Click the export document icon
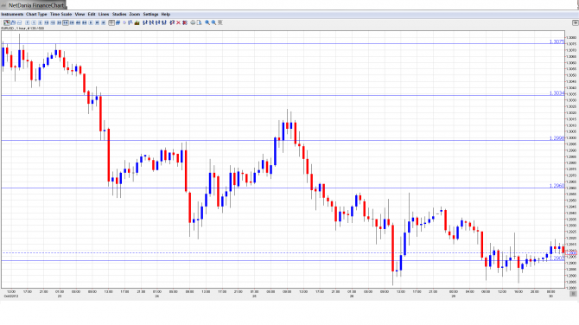The image size is (579, 325). click(199, 22)
